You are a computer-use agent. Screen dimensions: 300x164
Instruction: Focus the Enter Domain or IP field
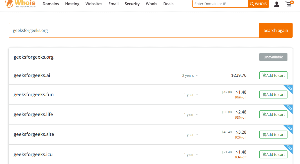click(x=220, y=4)
